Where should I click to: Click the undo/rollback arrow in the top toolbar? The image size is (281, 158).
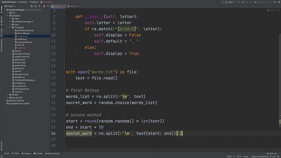(x=274, y=2)
